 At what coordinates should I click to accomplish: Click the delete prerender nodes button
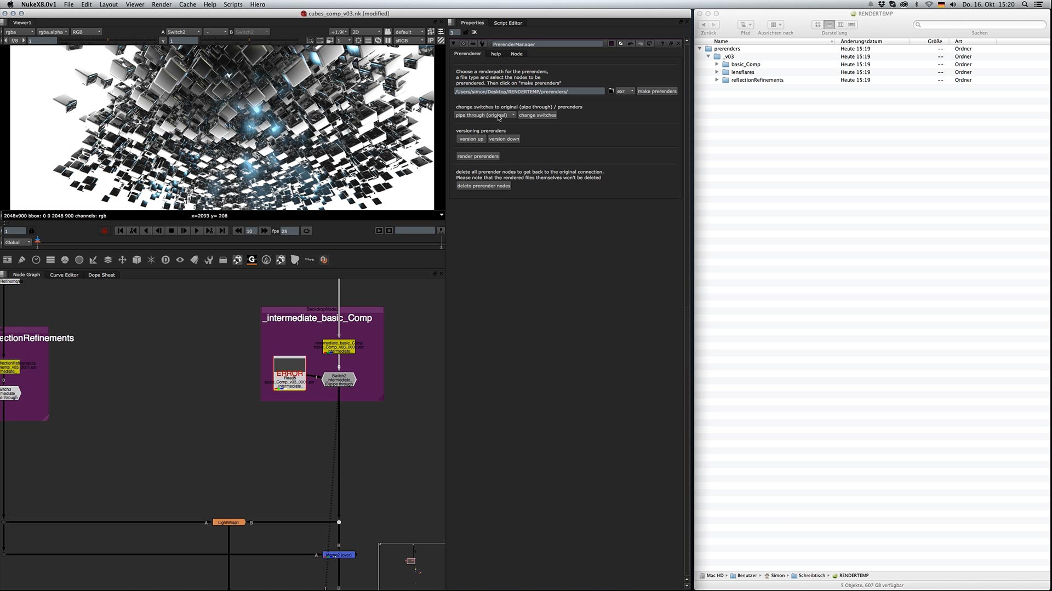[x=483, y=186]
